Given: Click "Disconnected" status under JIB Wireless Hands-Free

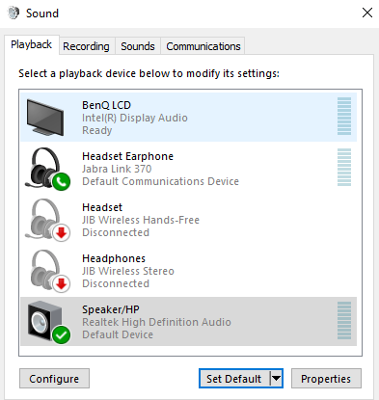Looking at the screenshot, I should tap(116, 232).
